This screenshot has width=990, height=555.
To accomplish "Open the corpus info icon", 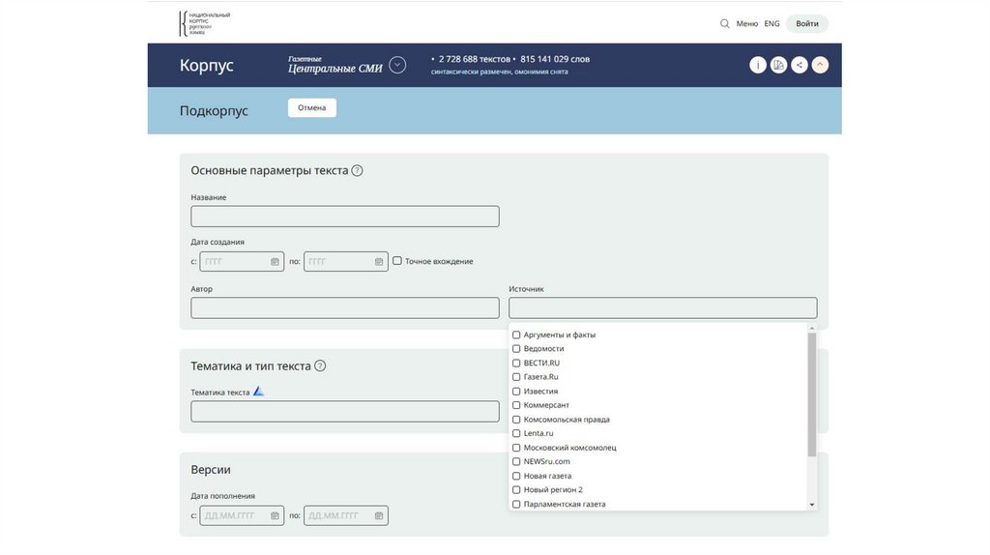I will tap(757, 65).
